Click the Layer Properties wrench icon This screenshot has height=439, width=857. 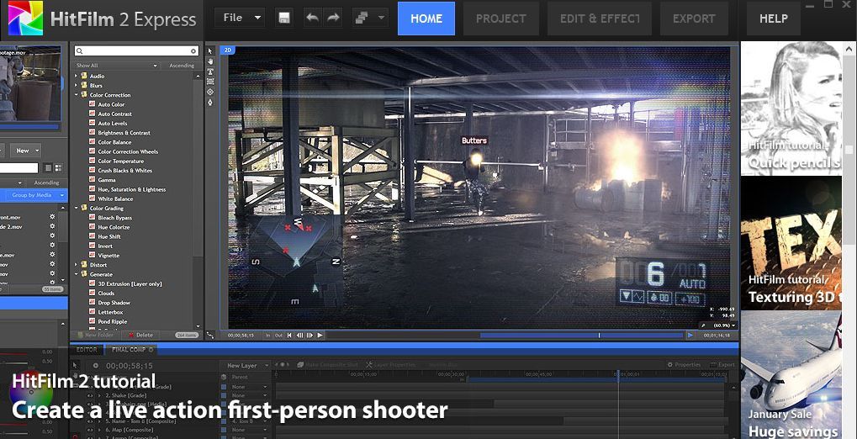pyautogui.click(x=369, y=365)
